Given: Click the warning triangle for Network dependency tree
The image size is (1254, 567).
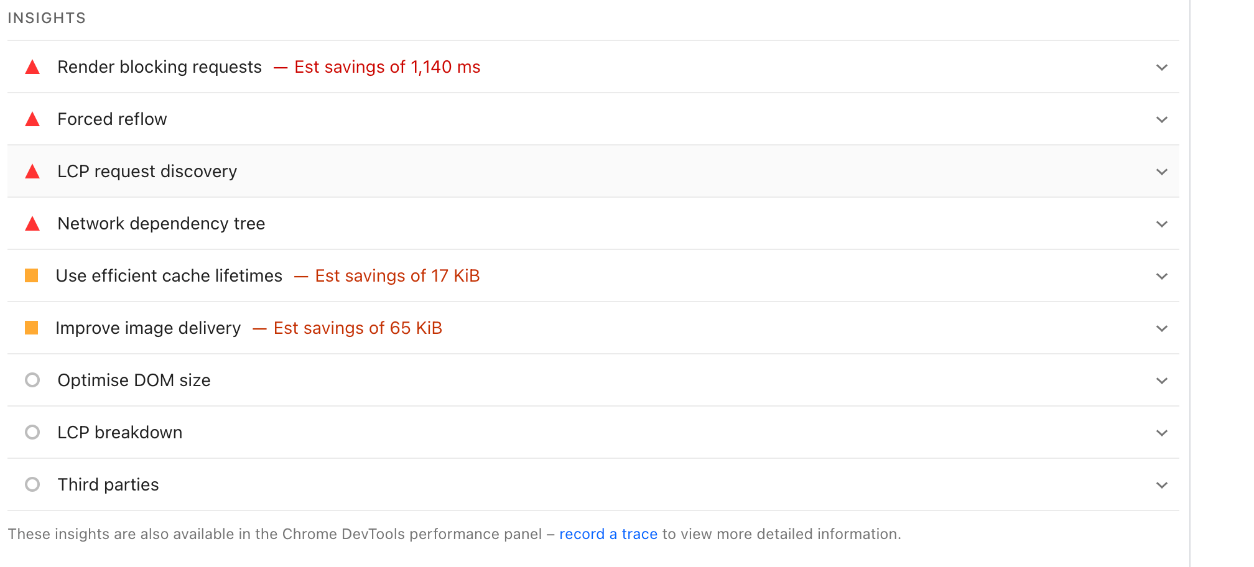Looking at the screenshot, I should pos(32,224).
